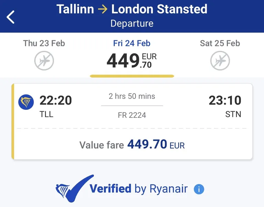
Task: Click the TLL departure airport code
Action: point(46,114)
